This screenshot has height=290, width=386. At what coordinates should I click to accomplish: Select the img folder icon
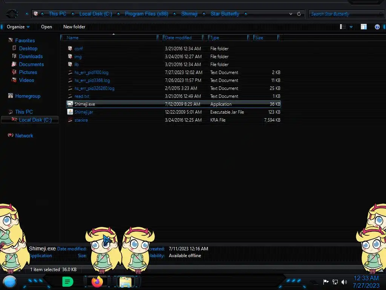(x=70, y=57)
